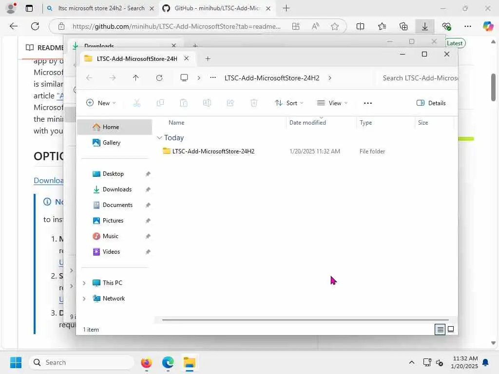499x374 pixels.
Task: Click Read aloud icon in address bar
Action: click(x=315, y=26)
